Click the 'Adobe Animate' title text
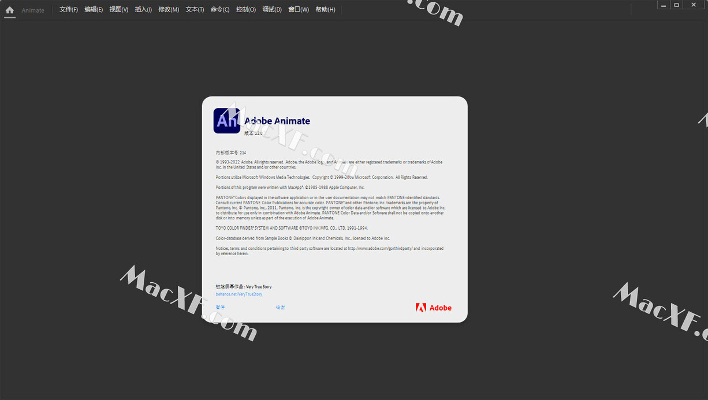Image resolution: width=708 pixels, height=400 pixels. tap(277, 121)
